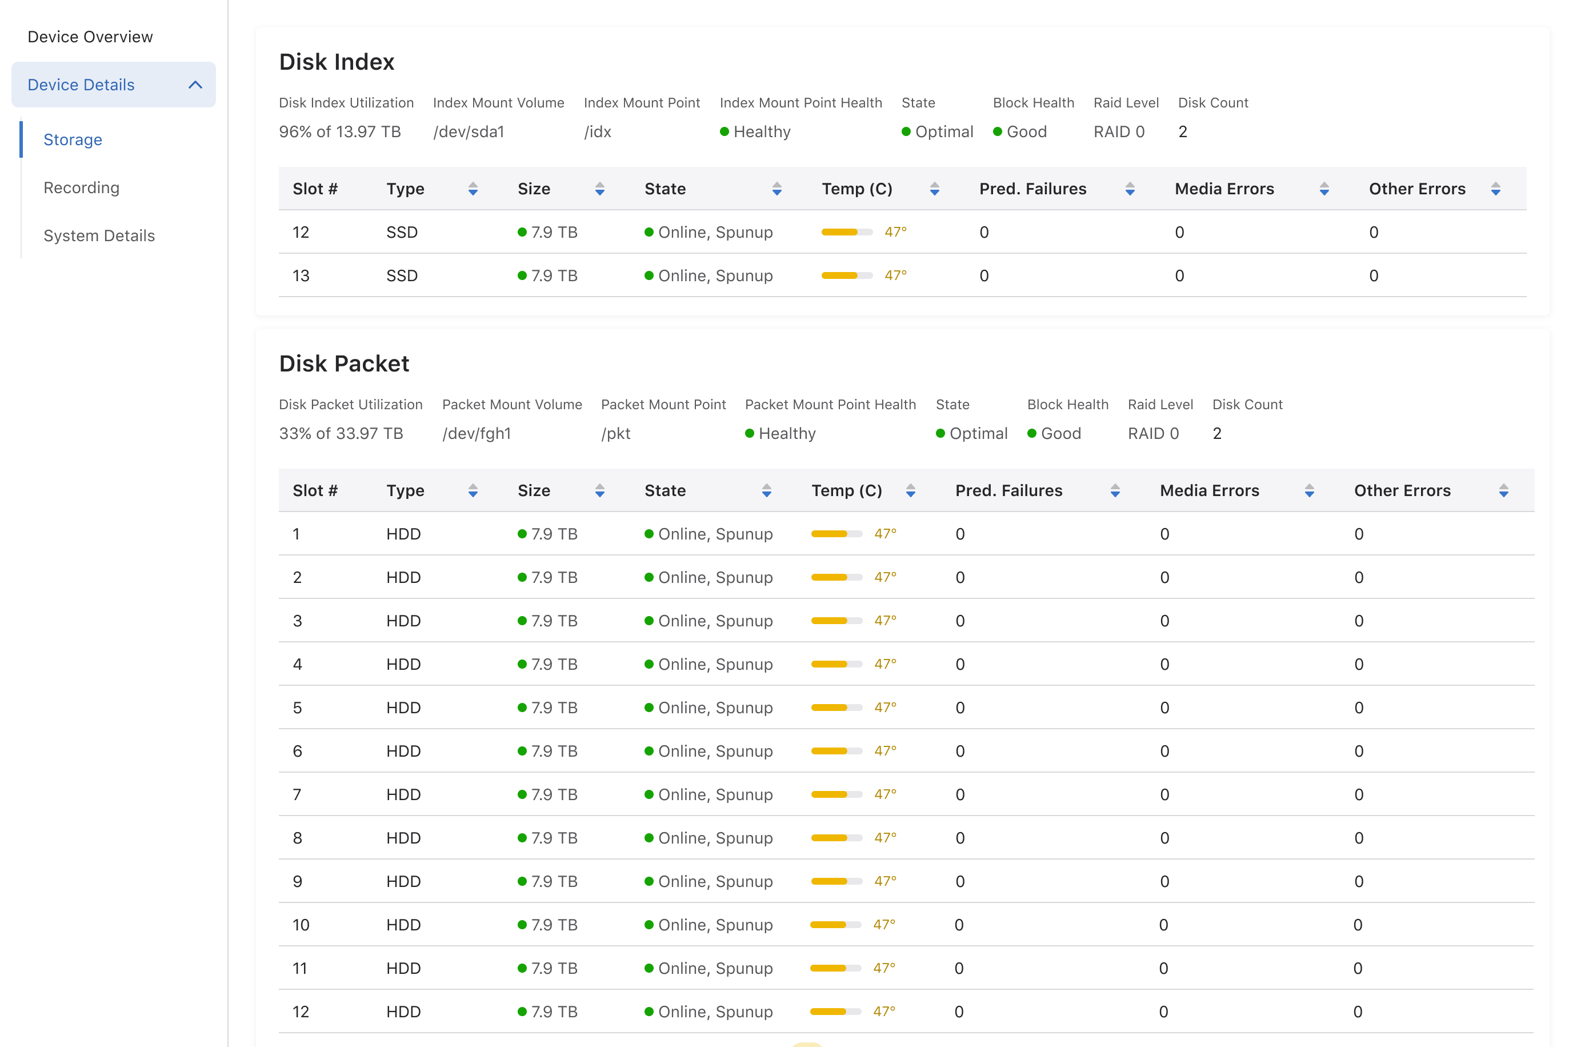Click Optimal state in Disk Index
The height and width of the screenshot is (1047, 1577).
click(x=937, y=131)
